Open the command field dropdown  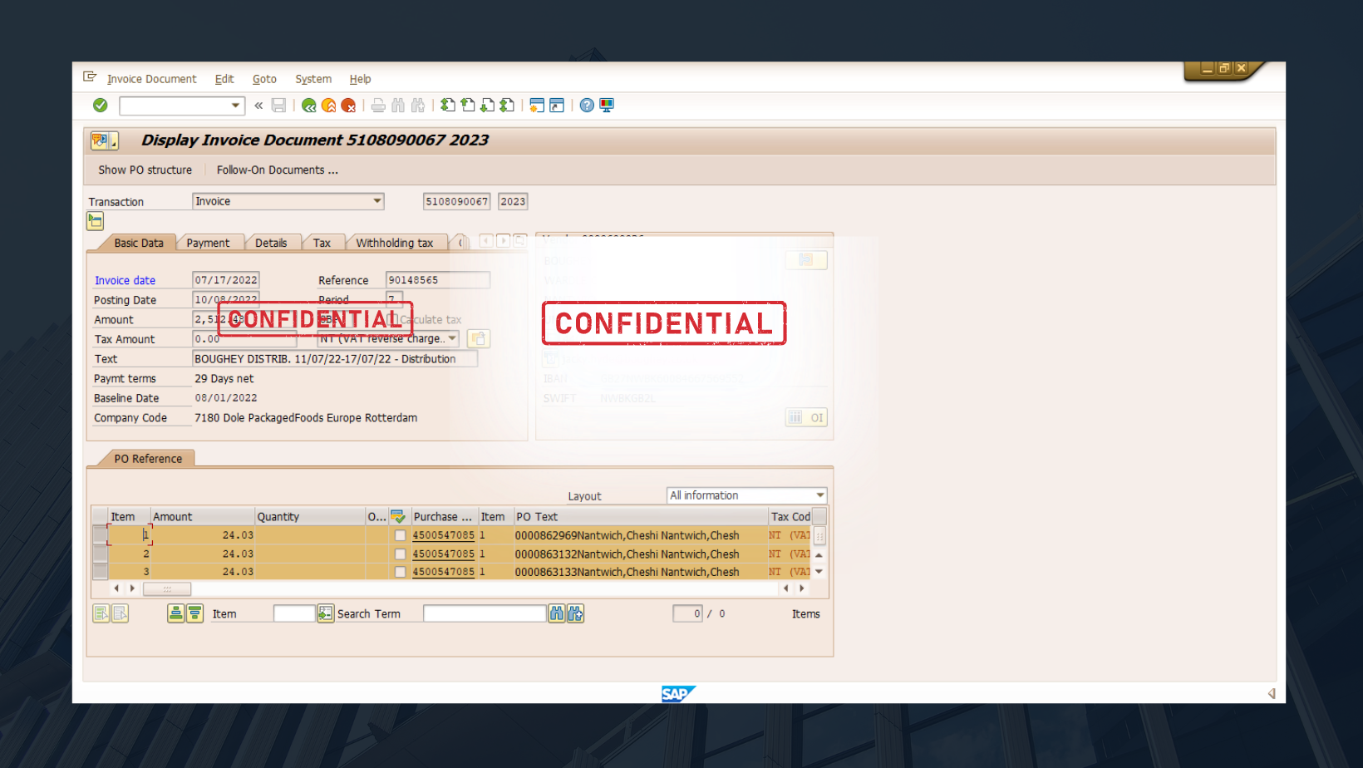[x=235, y=106]
